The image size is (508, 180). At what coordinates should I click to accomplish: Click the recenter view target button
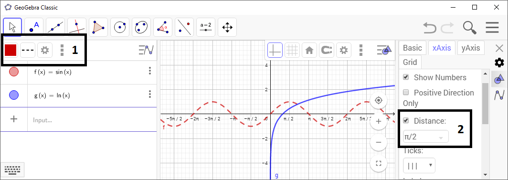[x=379, y=100]
